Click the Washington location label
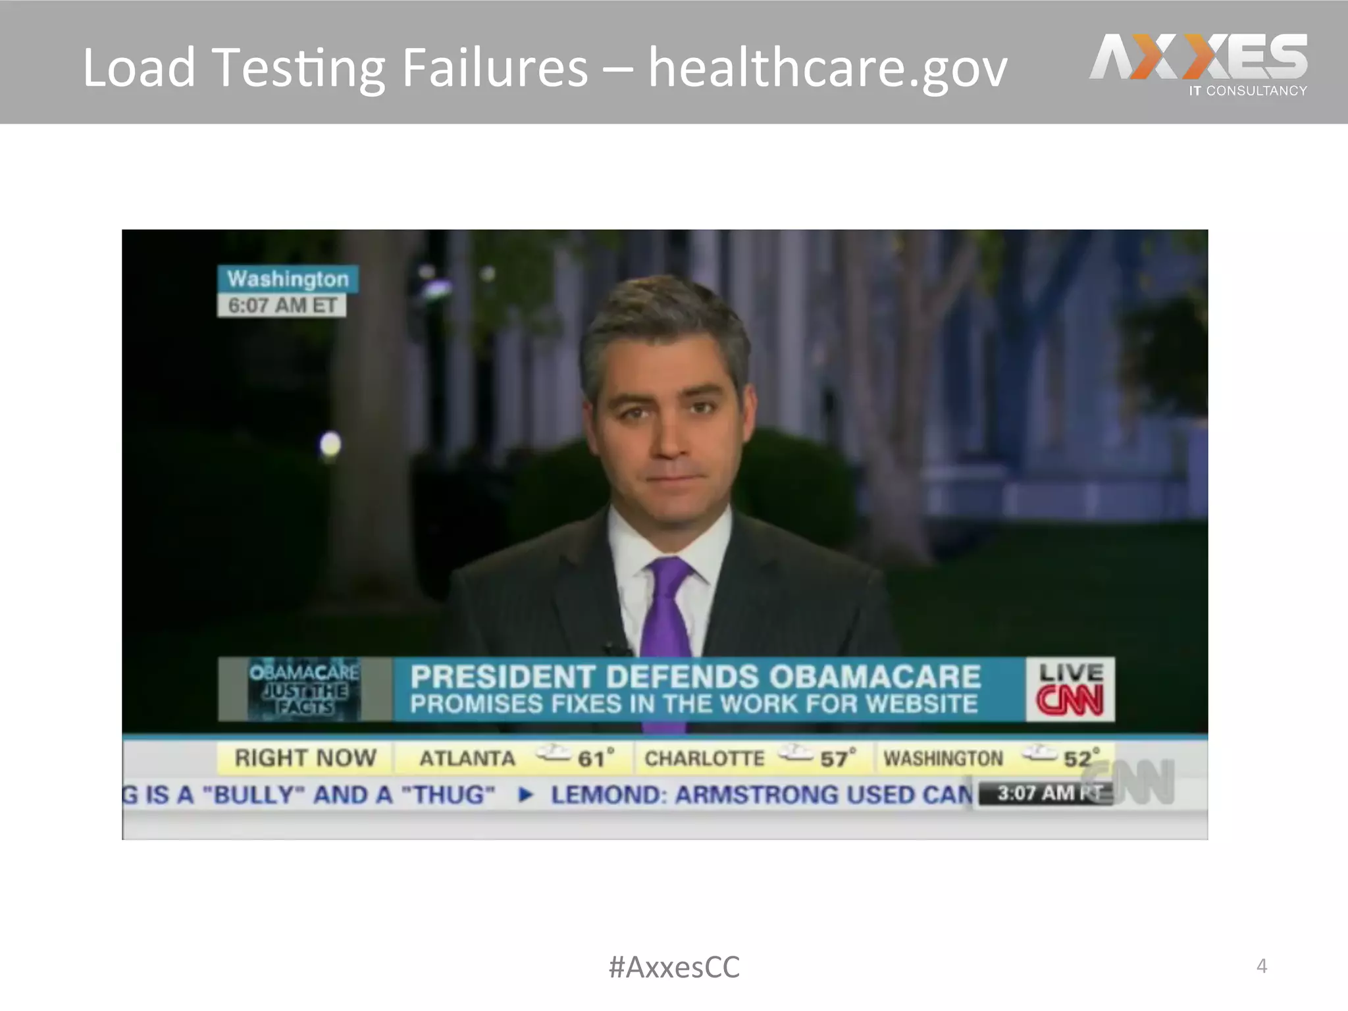 point(288,279)
